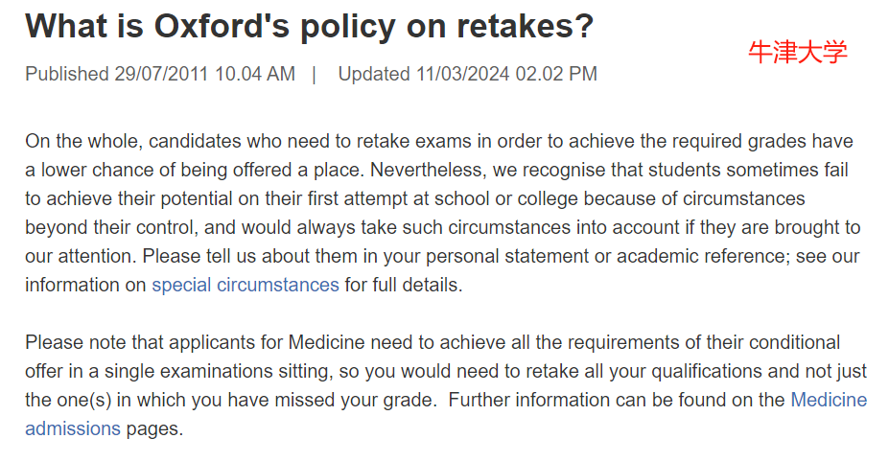Screen dimensions: 889x462
Task: Click the text "the one(s)"
Action: [x=68, y=400]
